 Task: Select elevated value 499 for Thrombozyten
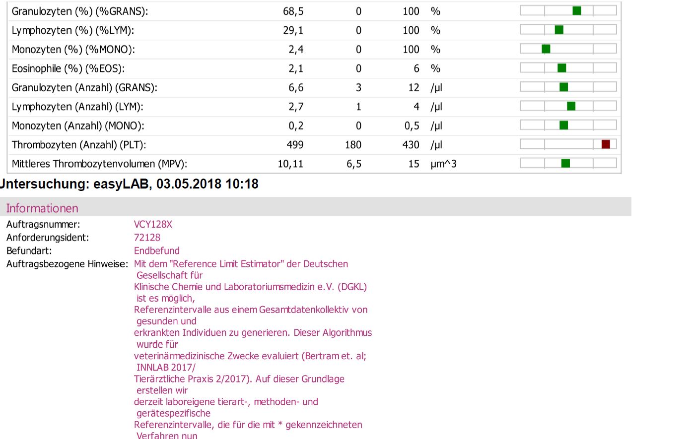(295, 145)
